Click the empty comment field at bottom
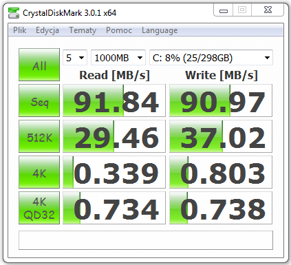Screen dimensions: 291x265 (x=146, y=240)
